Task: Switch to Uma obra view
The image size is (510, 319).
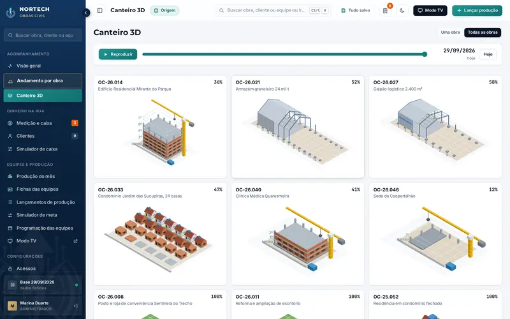Action: click(450, 33)
